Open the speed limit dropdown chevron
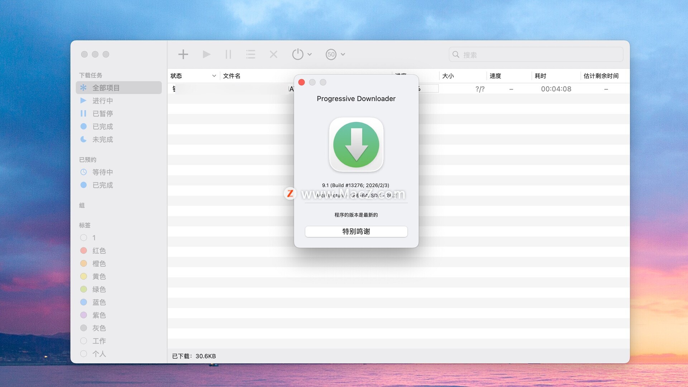 tap(343, 54)
